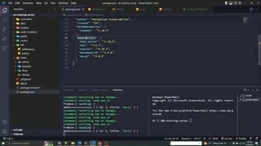
Task: Open path.js in the explorer tree
Action: (x=25, y=54)
